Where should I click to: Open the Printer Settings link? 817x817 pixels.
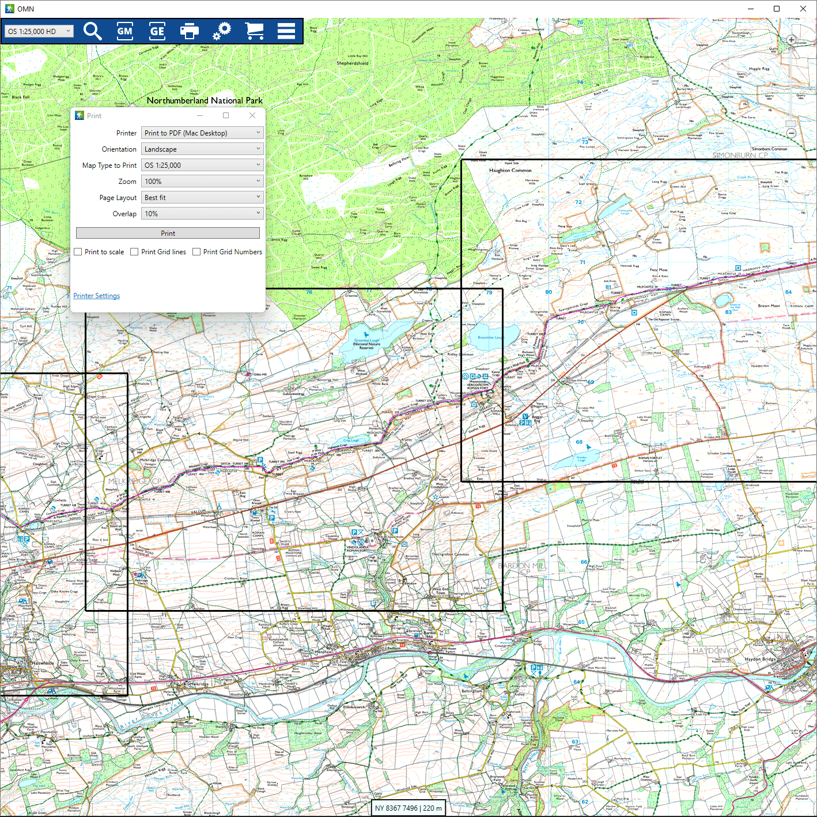coord(97,296)
